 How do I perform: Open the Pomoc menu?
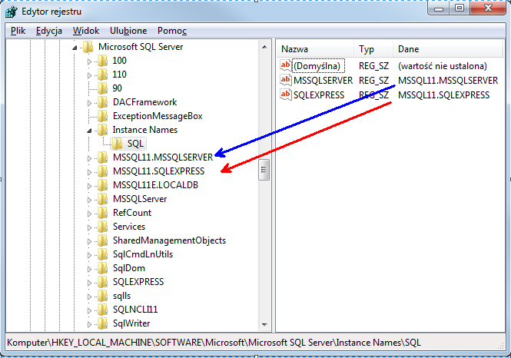coord(172,31)
